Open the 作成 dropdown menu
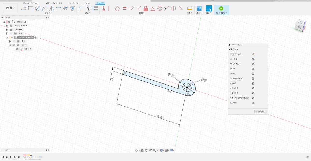The image size is (311, 161). [47, 13]
